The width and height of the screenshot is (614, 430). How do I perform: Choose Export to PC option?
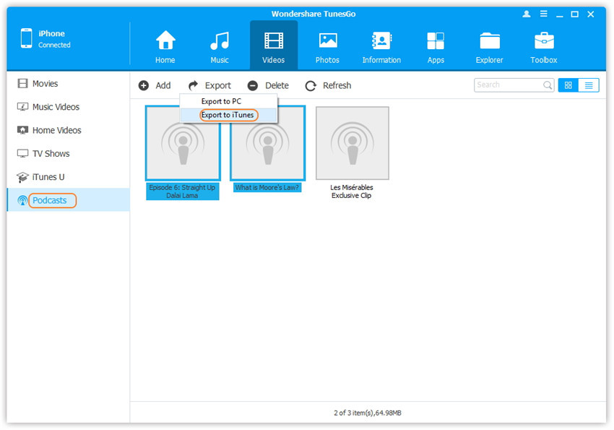click(221, 101)
